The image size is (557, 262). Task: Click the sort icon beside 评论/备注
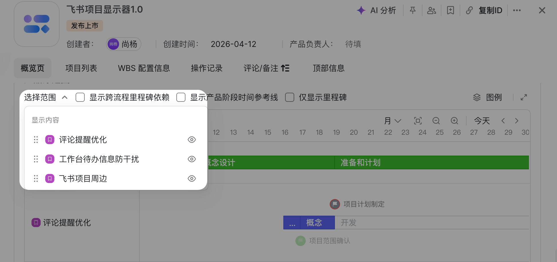[x=285, y=68]
